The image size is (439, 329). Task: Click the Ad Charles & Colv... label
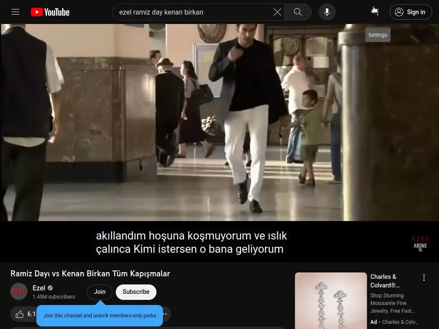click(x=394, y=322)
